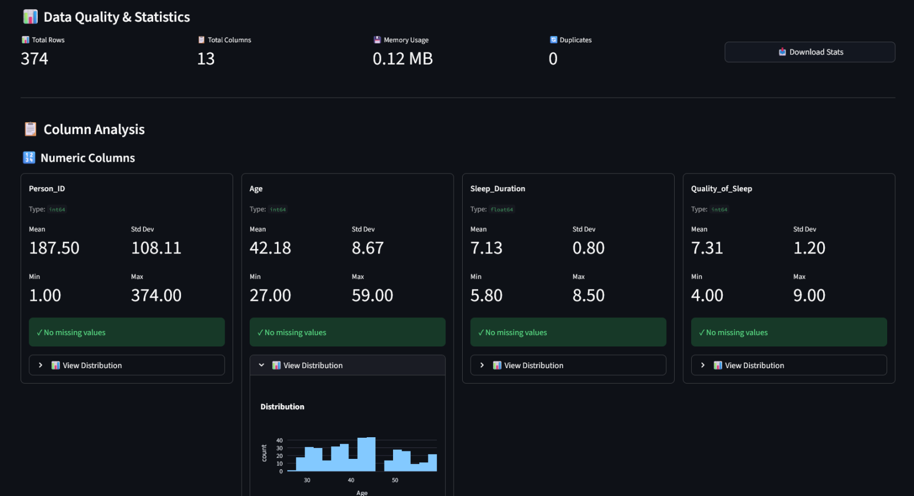
Task: Expand Person_ID View Distribution chevron
Action: pos(41,365)
